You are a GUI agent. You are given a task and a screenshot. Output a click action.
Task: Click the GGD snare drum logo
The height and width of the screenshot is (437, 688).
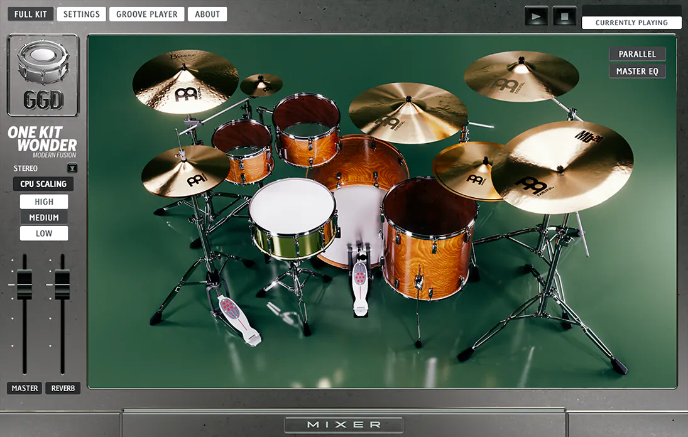[x=43, y=75]
